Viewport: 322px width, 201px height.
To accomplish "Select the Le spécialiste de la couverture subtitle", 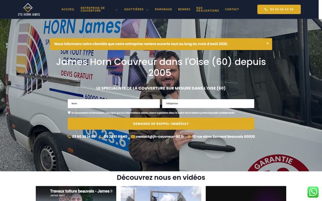I will pos(161,88).
